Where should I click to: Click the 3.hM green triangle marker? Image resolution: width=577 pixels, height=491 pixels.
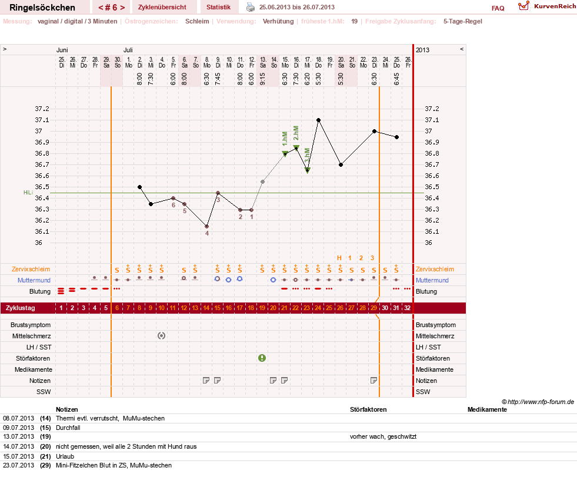307,170
